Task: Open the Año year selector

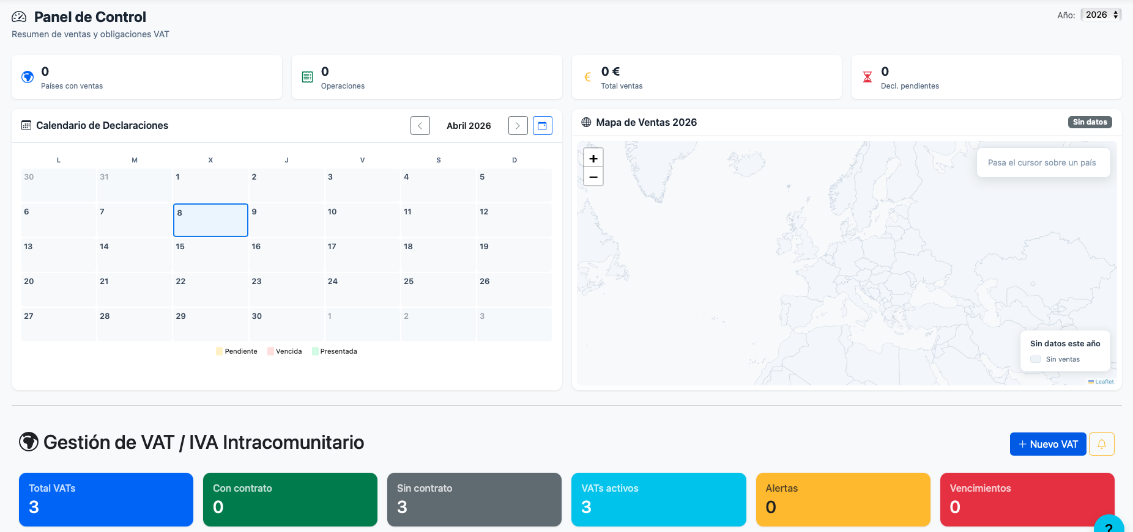Action: 1101,15
